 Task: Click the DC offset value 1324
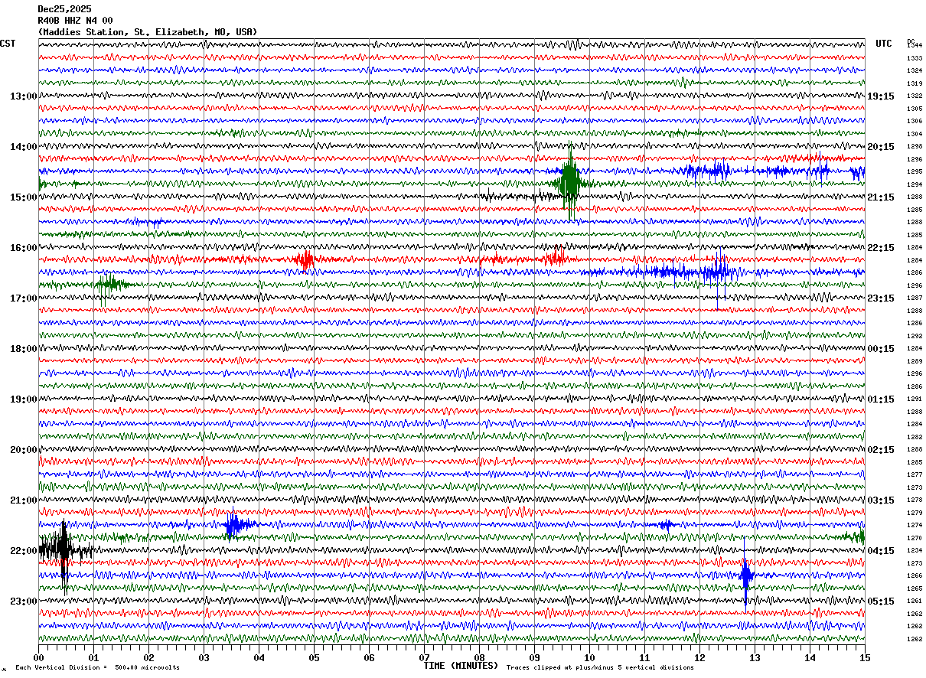(x=914, y=70)
